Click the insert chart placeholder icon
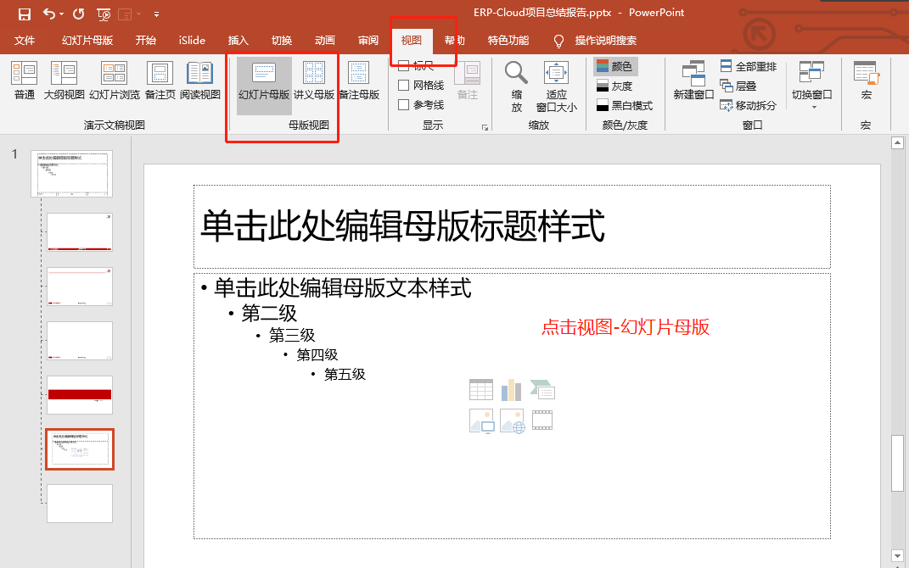Viewport: 909px width, 568px height. (x=511, y=390)
